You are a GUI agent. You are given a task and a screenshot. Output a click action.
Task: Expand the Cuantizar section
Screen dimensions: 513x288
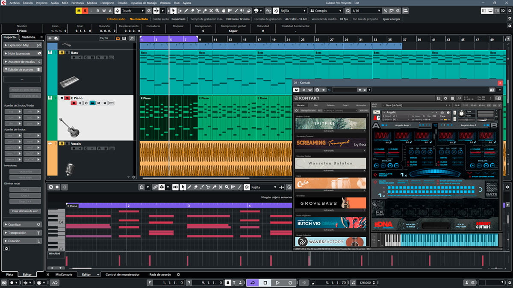(x=22, y=224)
